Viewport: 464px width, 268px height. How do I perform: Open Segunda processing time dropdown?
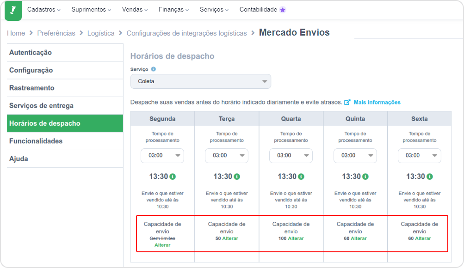click(x=162, y=155)
